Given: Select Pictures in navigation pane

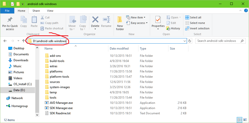Looking at the screenshot, I should [x=19, y=72].
